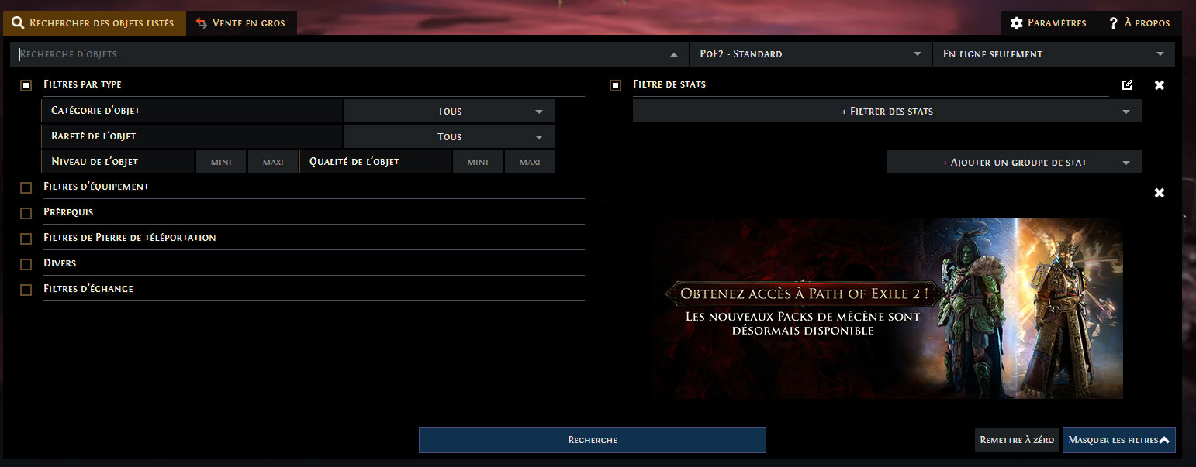
Task: Enable the Filtres d'échange checkbox
Action: 26,290
